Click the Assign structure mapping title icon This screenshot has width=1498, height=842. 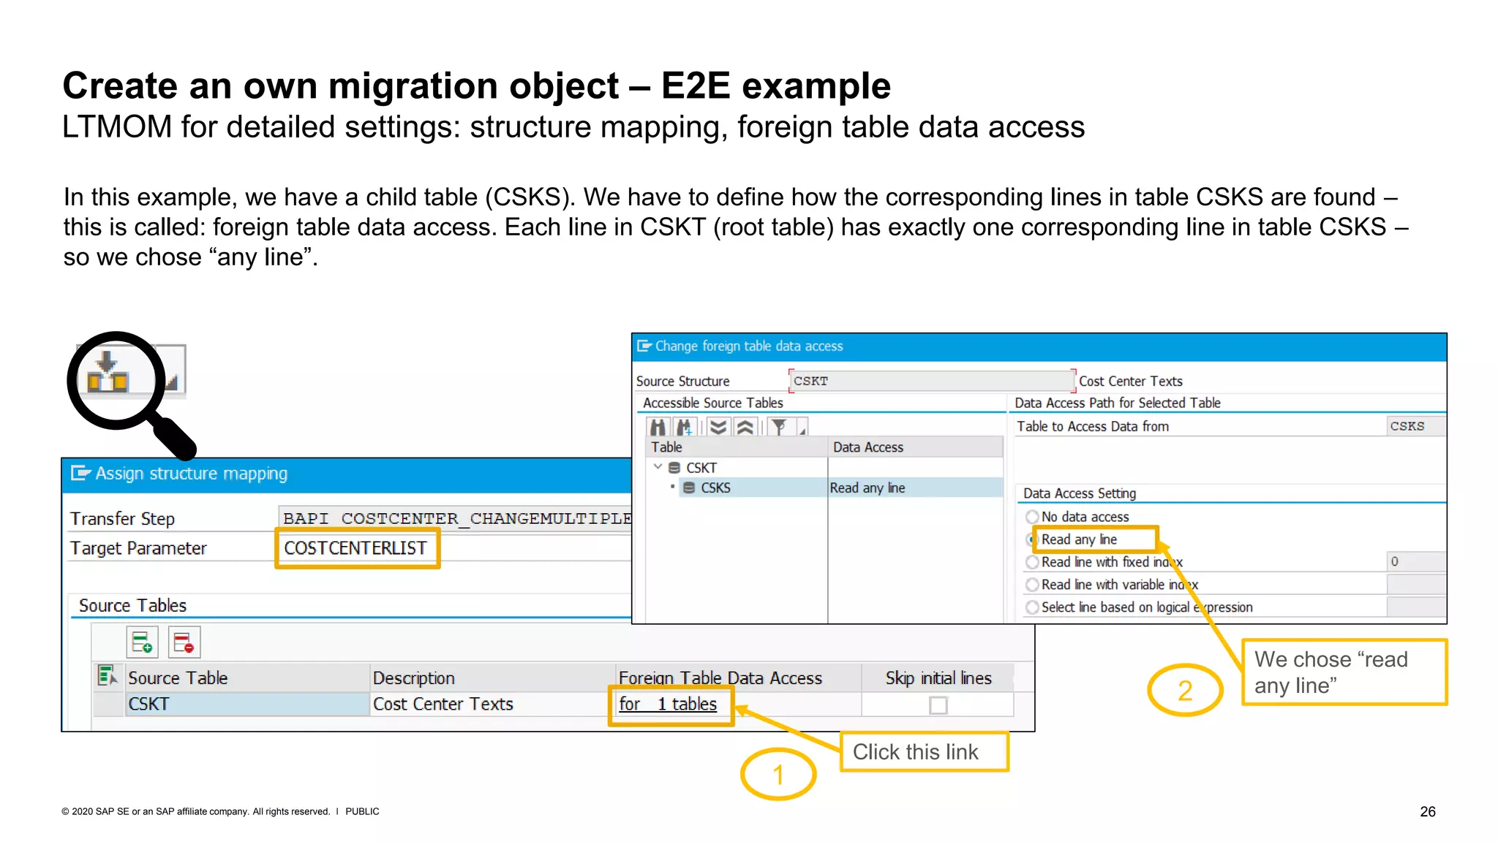[80, 474]
